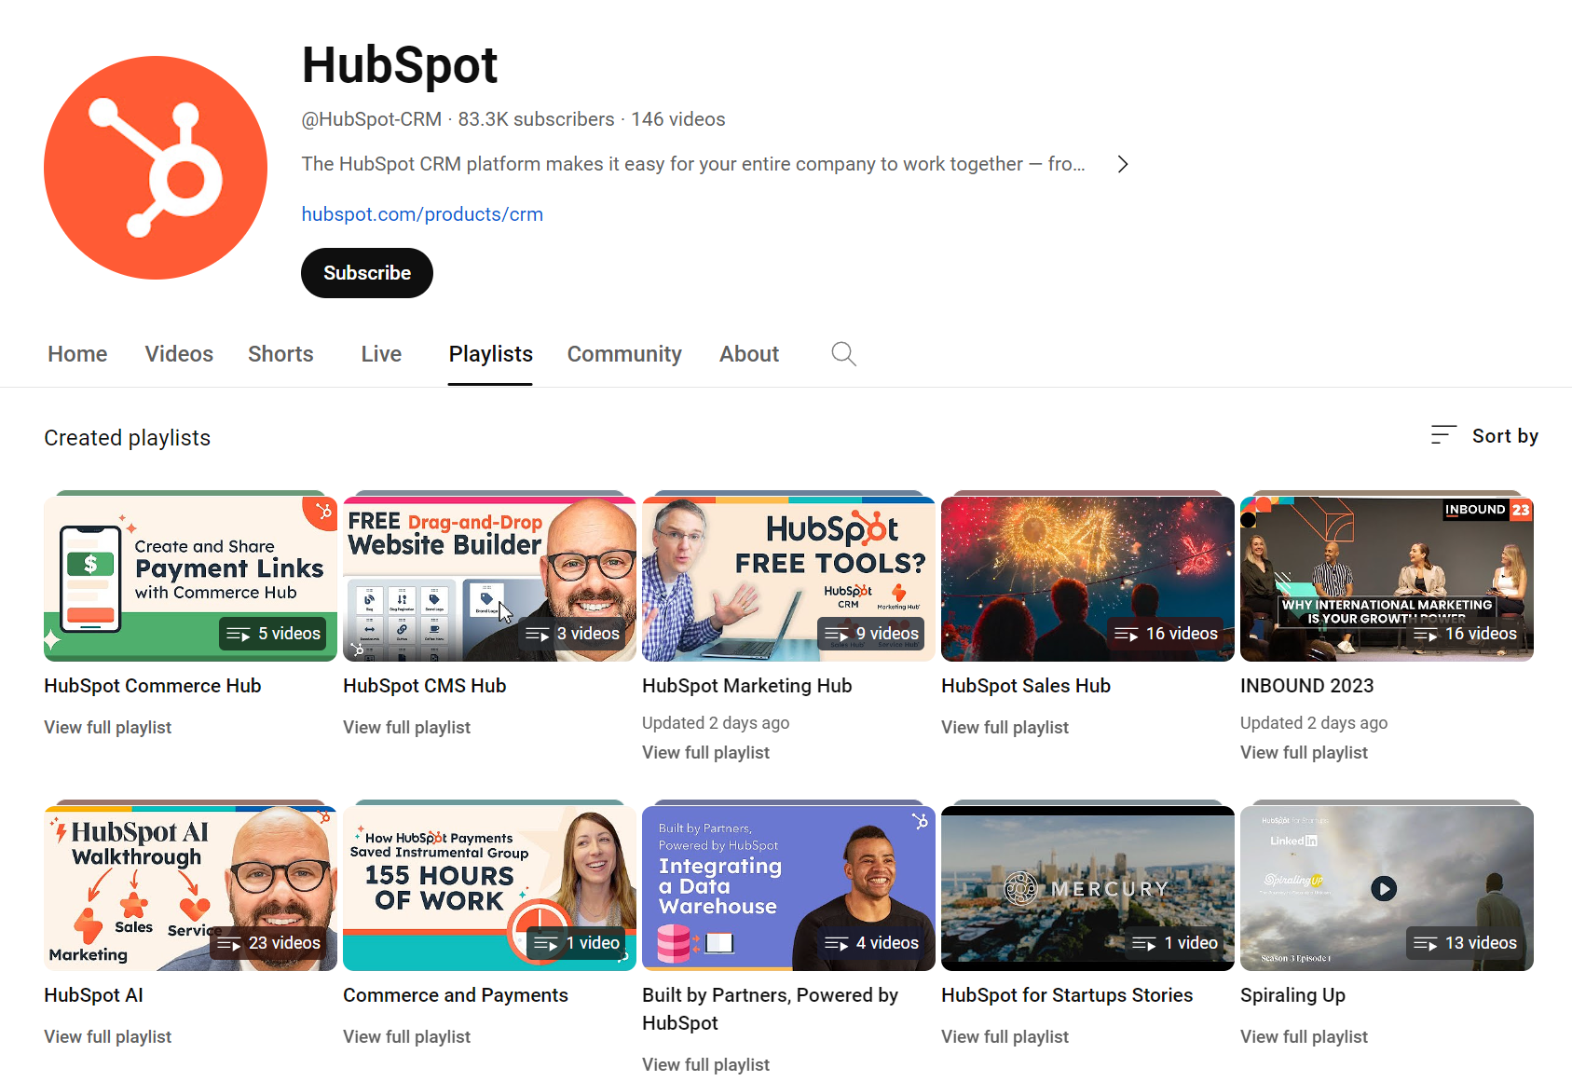
Task: Click the 16 videos badge on Sales Hub
Action: pyautogui.click(x=1166, y=634)
